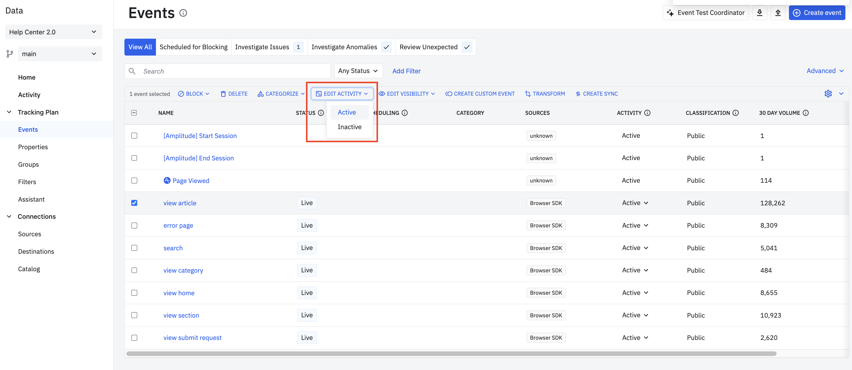The width and height of the screenshot is (852, 370).
Task: Click the Delete trash action
Action: (234, 94)
